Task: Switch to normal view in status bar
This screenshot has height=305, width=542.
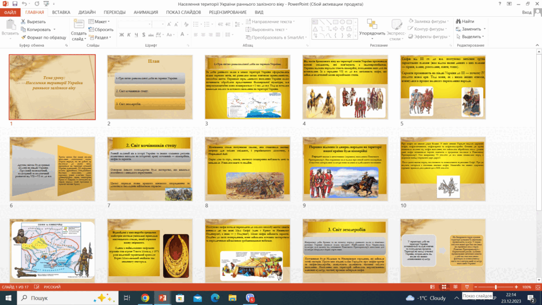Action: click(x=432, y=287)
